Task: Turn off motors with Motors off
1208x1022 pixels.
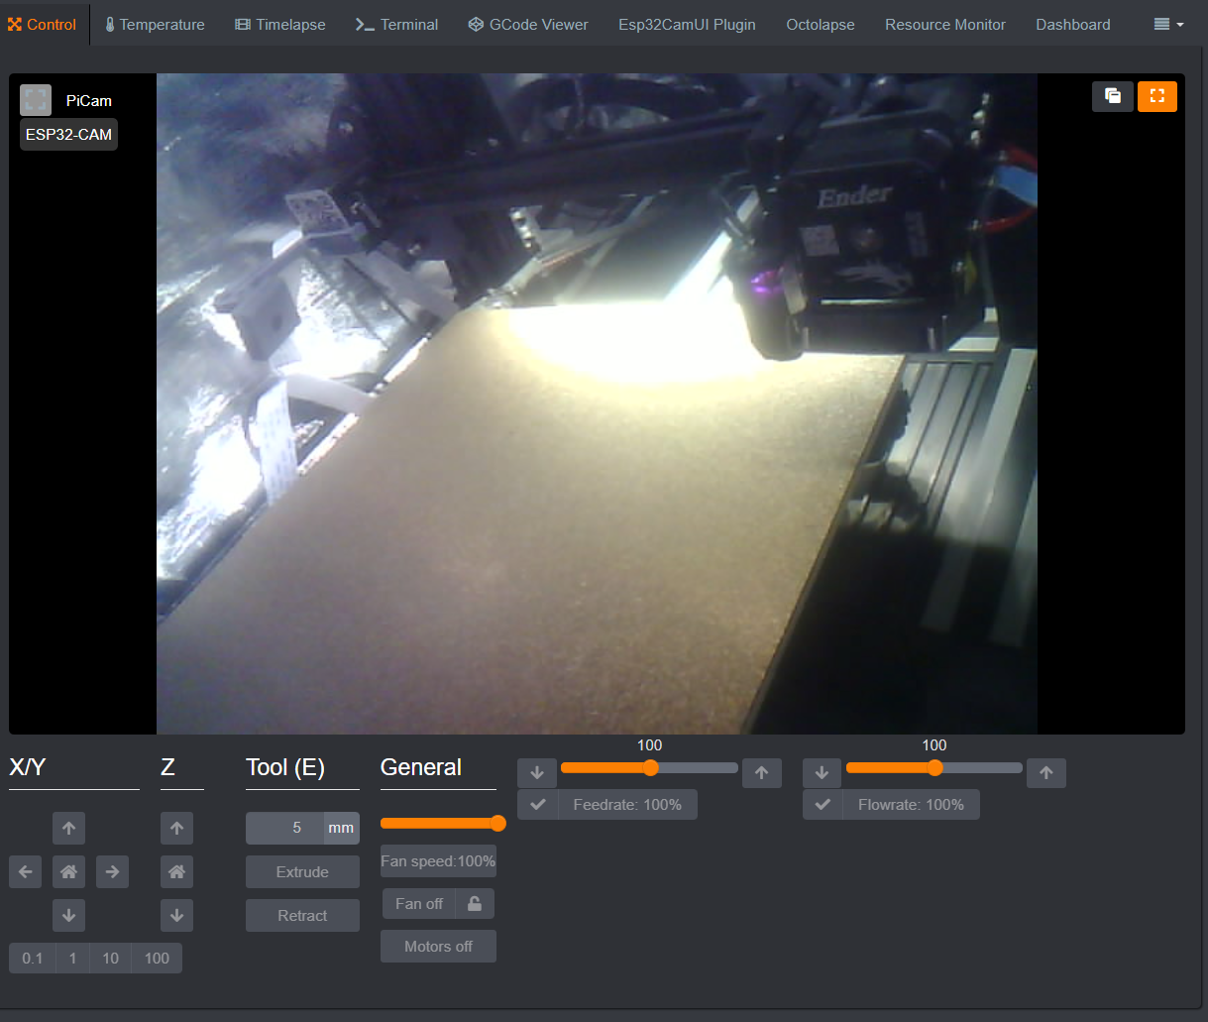Action: (x=438, y=946)
